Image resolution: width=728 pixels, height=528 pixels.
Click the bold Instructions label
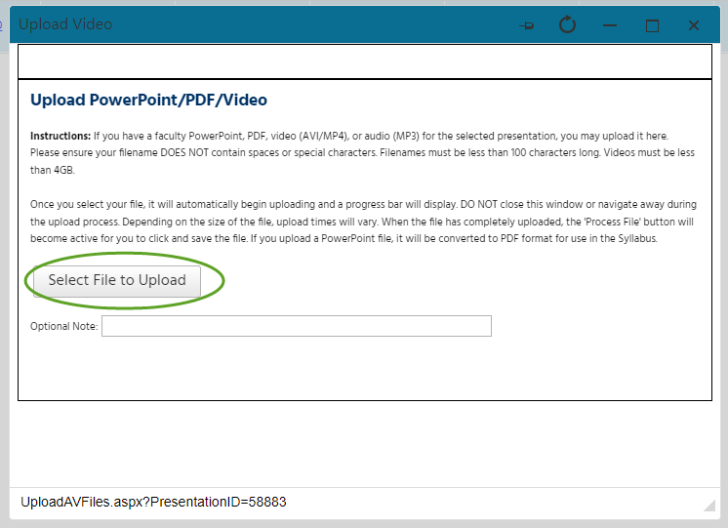(x=61, y=136)
